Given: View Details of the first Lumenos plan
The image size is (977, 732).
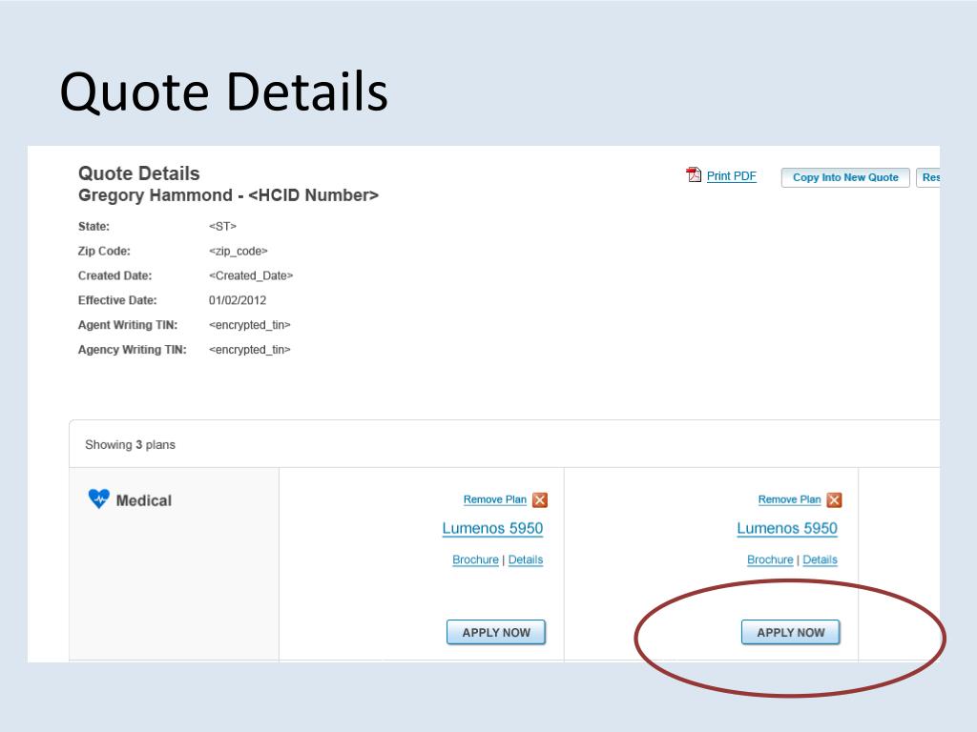Looking at the screenshot, I should click(526, 559).
